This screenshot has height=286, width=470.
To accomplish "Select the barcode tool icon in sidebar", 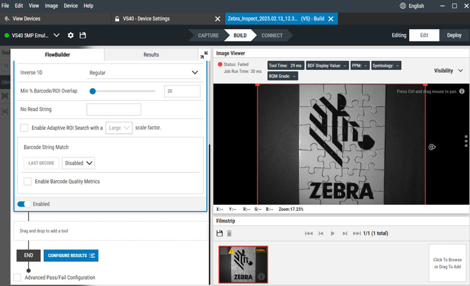I will [x=5, y=96].
